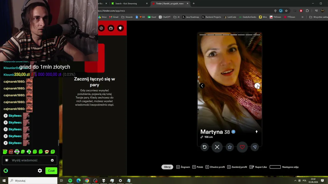Image resolution: width=328 pixels, height=184 pixels.
Task: Click the Kick logo icon below chat
Action: point(6,171)
